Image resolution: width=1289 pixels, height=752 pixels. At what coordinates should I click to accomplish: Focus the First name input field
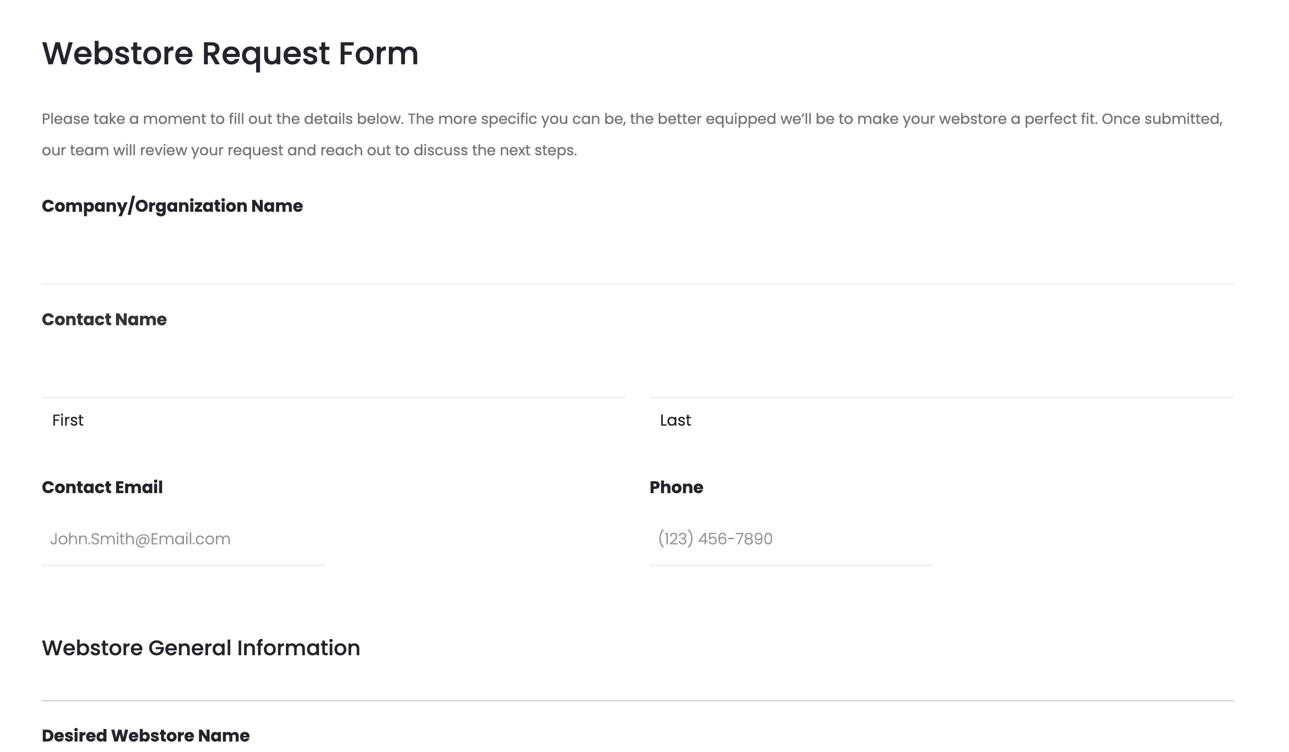333,372
